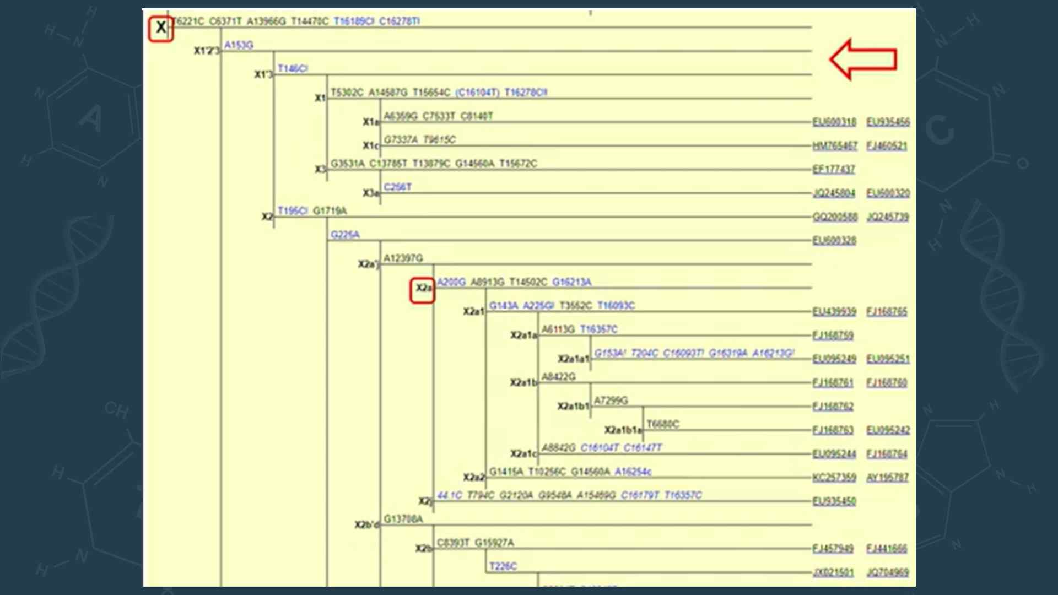Viewport: 1058px width, 595px height.
Task: Click the A153G mutation label
Action: [x=239, y=45]
